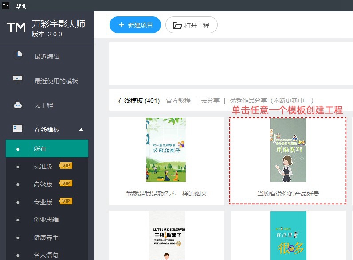Click the 我就是我是颜色不一样的烟火 title
Image resolution: width=353 pixels, height=260 pixels.
[x=167, y=194]
